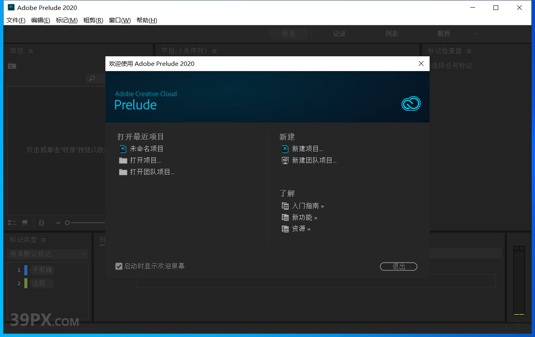Screen dimensions: 535x337
Task: Click the vertical sliders icon in project panel
Action: pyautogui.click(x=42, y=223)
